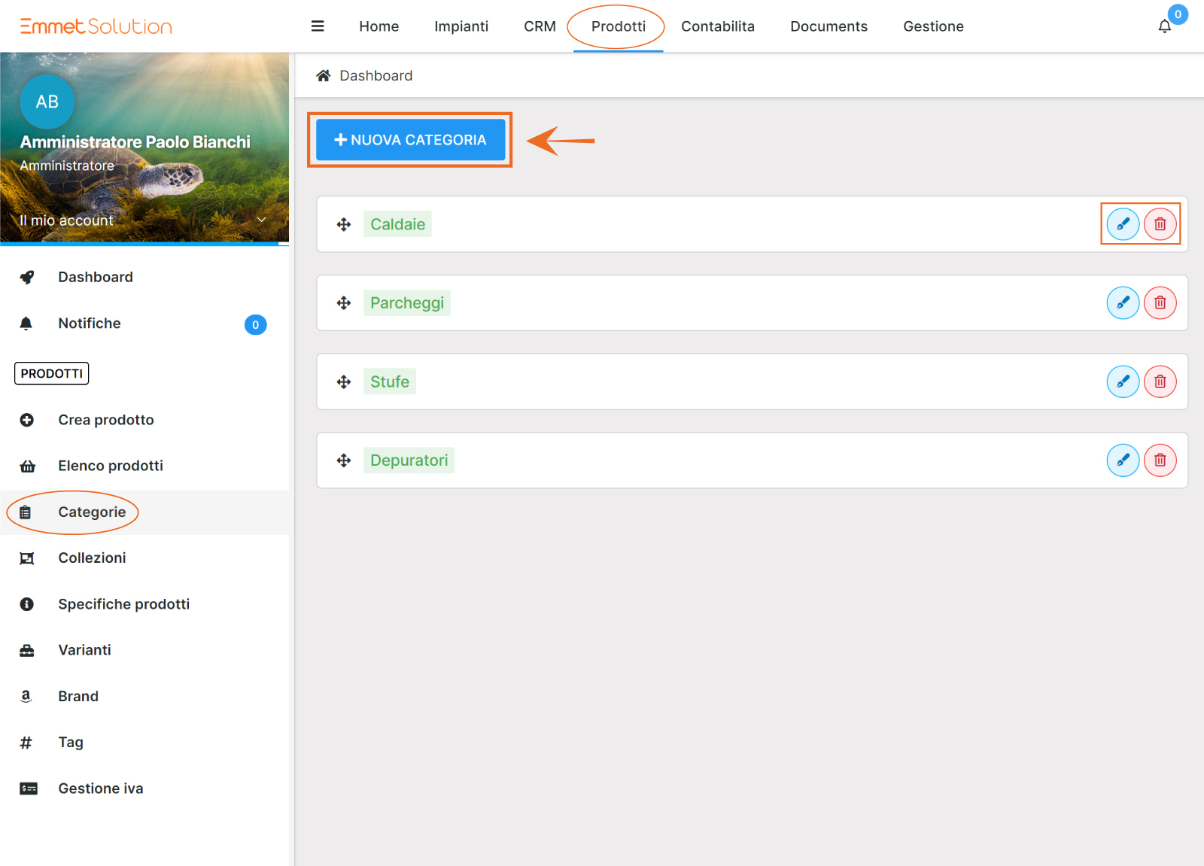Delete the Stufe category via trash icon
This screenshot has width=1204, height=866.
point(1160,381)
